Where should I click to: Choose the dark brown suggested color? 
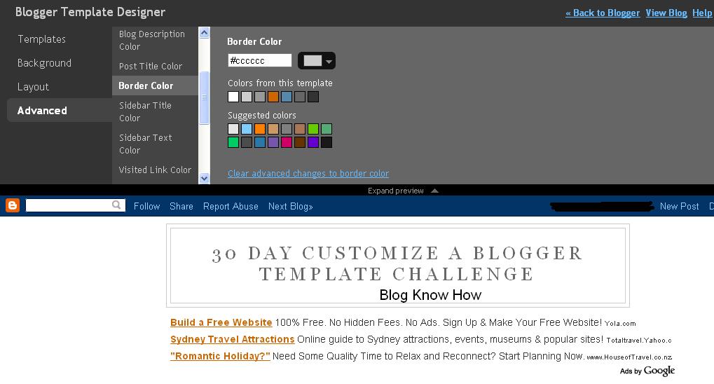(x=300, y=142)
